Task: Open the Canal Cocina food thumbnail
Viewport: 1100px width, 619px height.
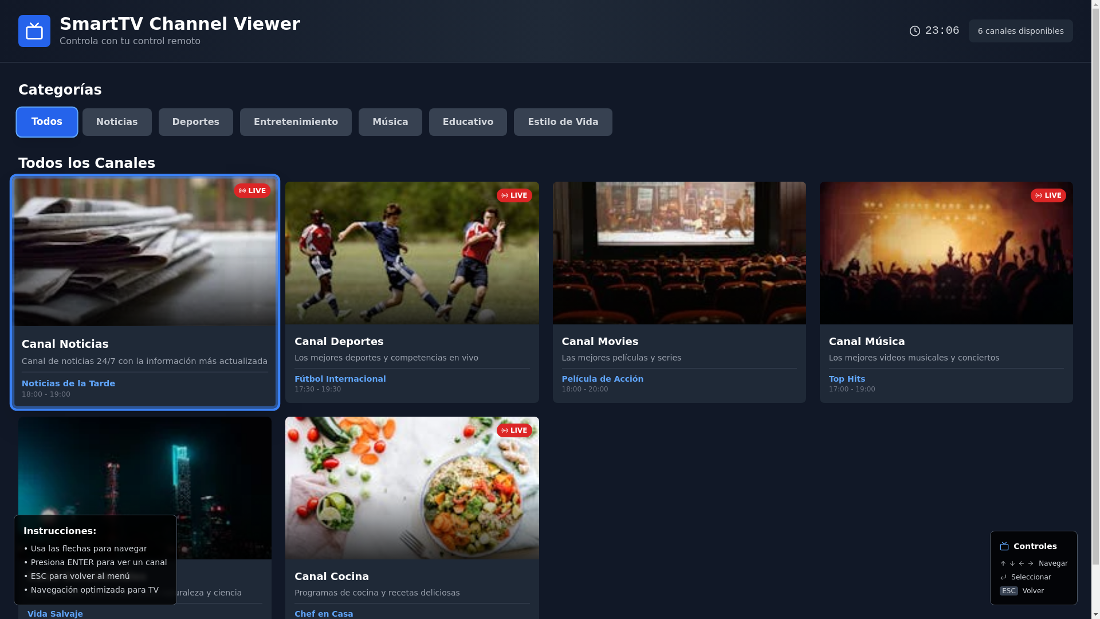Action: tap(412, 488)
